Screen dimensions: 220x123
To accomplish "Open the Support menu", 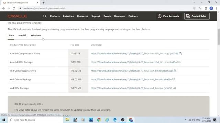I will pos(96,16).
